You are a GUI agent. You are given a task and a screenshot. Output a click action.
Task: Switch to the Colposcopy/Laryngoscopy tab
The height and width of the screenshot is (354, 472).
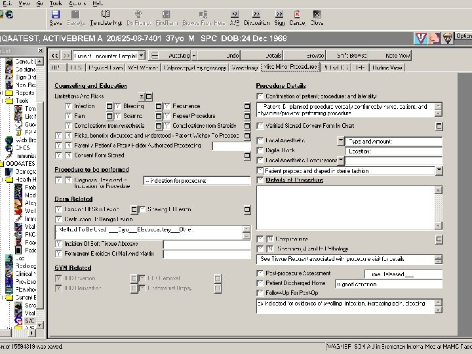(195, 68)
